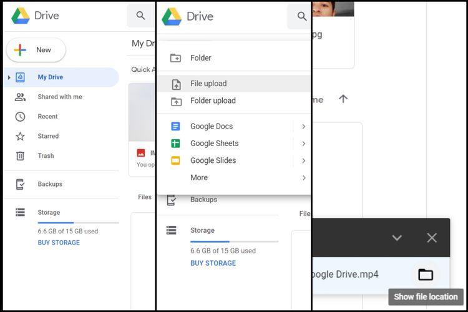The image size is (468, 312).
Task: Open Backups label in middle panel
Action: coord(203,200)
